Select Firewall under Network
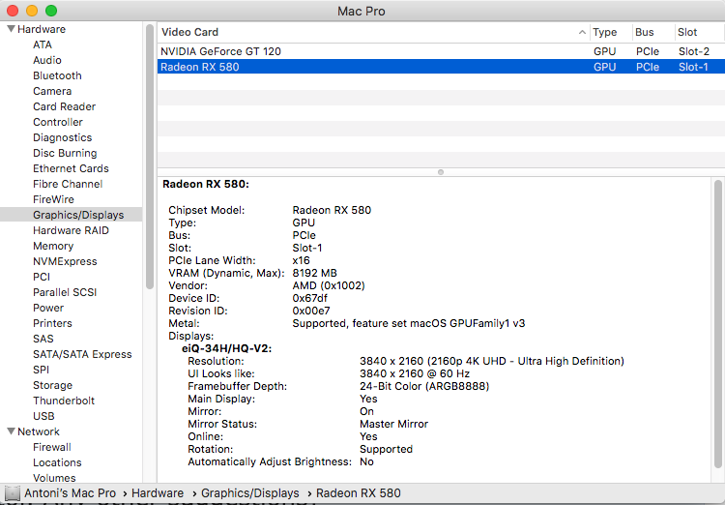Image resolution: width=725 pixels, height=505 pixels. 52,447
